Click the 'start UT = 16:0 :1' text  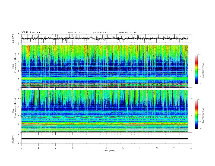[131, 33]
